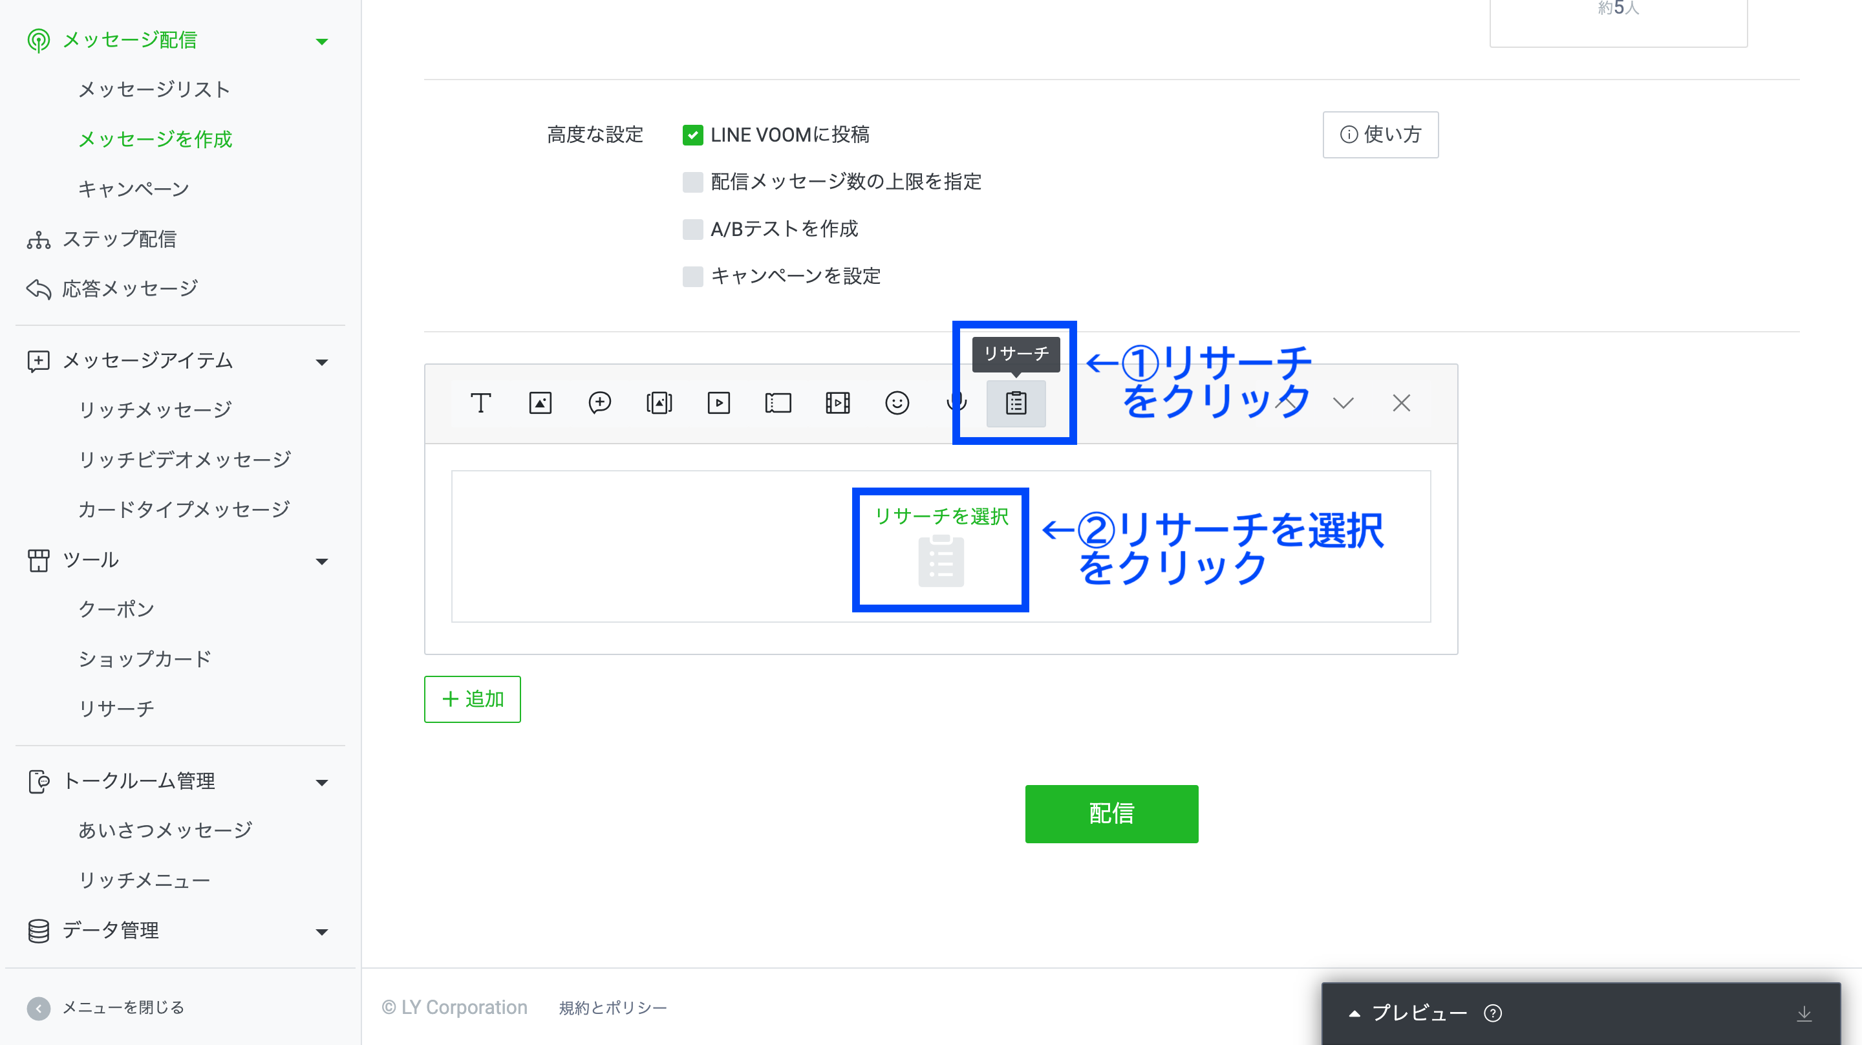Go to リッチメニュー sidebar item
The image size is (1862, 1045).
[144, 880]
